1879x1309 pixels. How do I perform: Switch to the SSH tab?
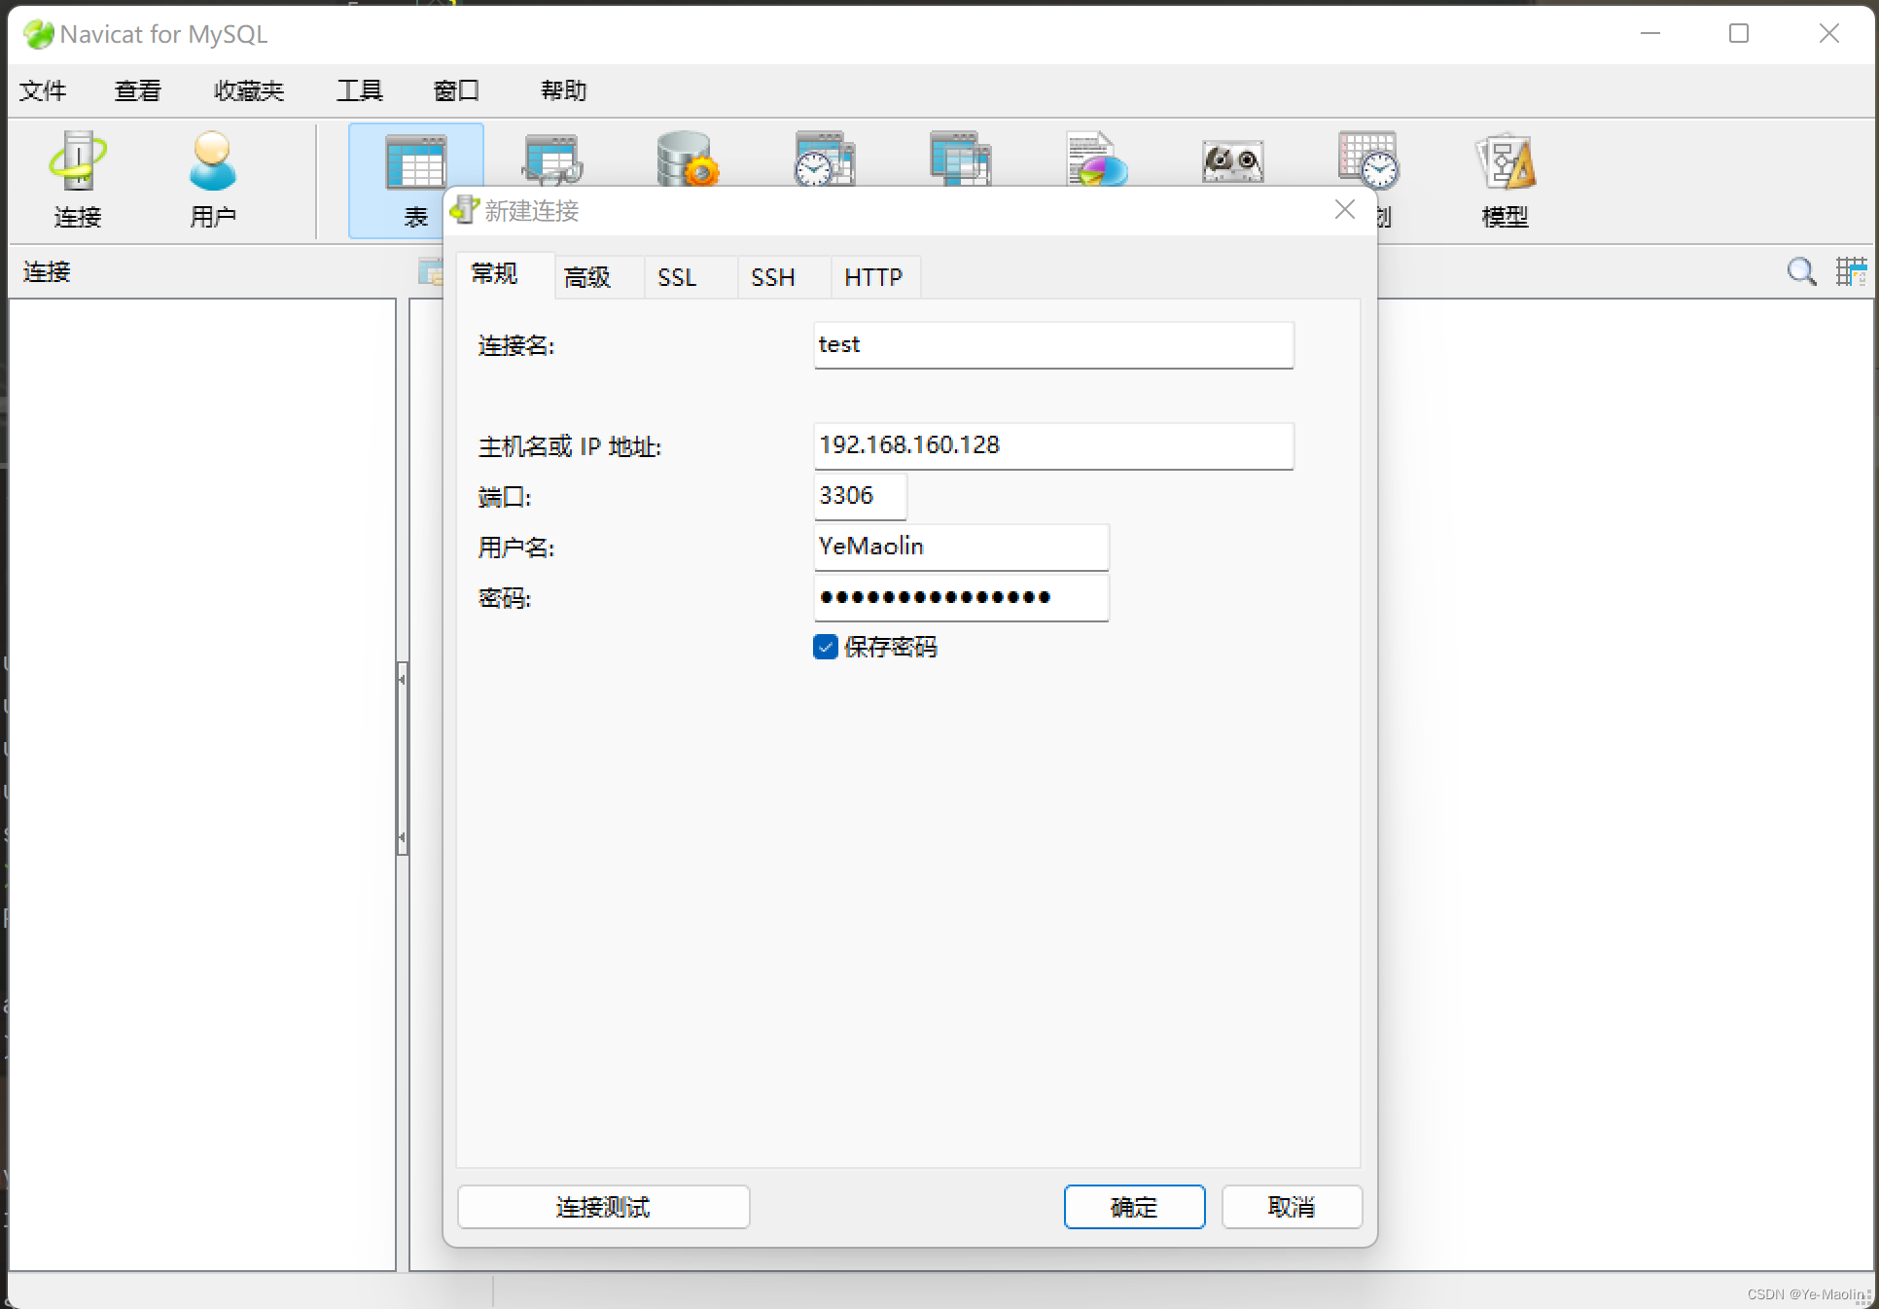pyautogui.click(x=771, y=277)
